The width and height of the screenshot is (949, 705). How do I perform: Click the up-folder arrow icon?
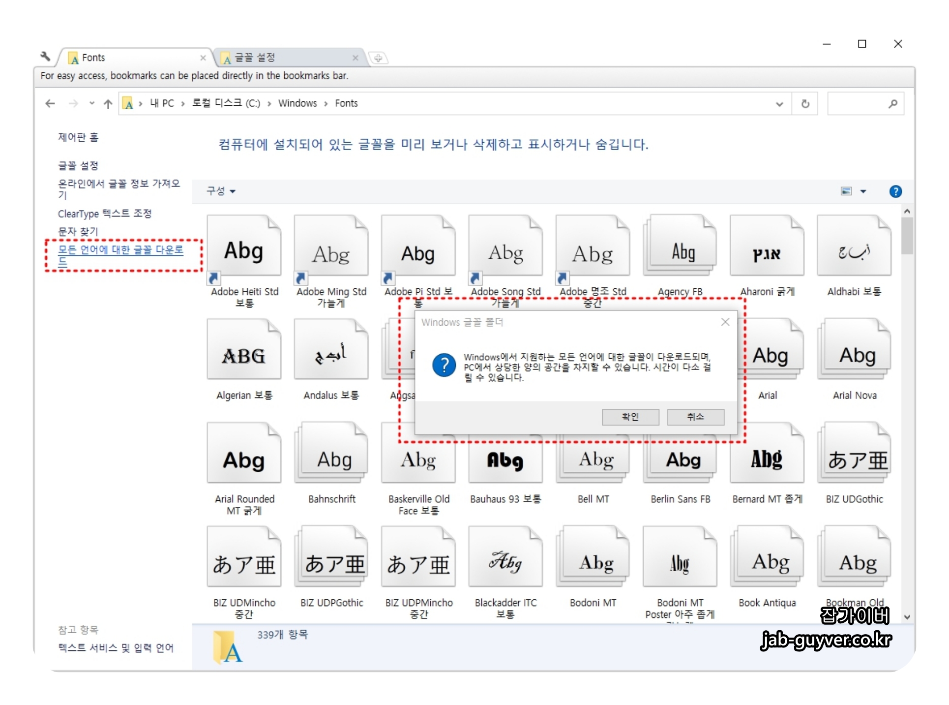(108, 104)
